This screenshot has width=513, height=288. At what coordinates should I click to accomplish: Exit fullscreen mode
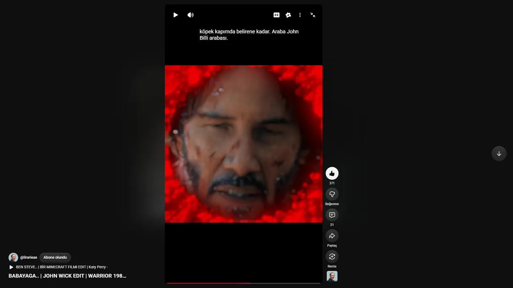click(x=313, y=15)
